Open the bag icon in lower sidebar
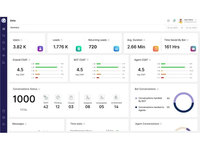 pos(4,111)
